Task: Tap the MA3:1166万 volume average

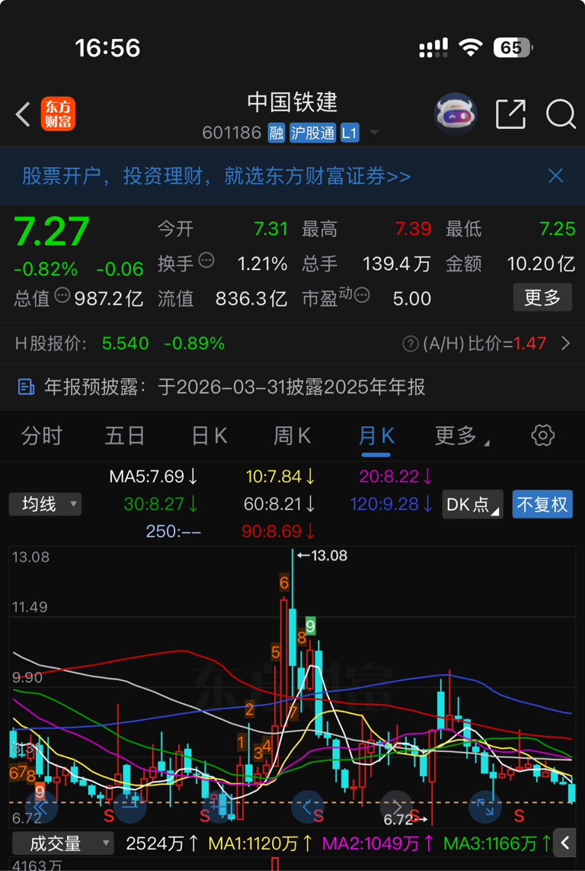Action: pos(497,844)
